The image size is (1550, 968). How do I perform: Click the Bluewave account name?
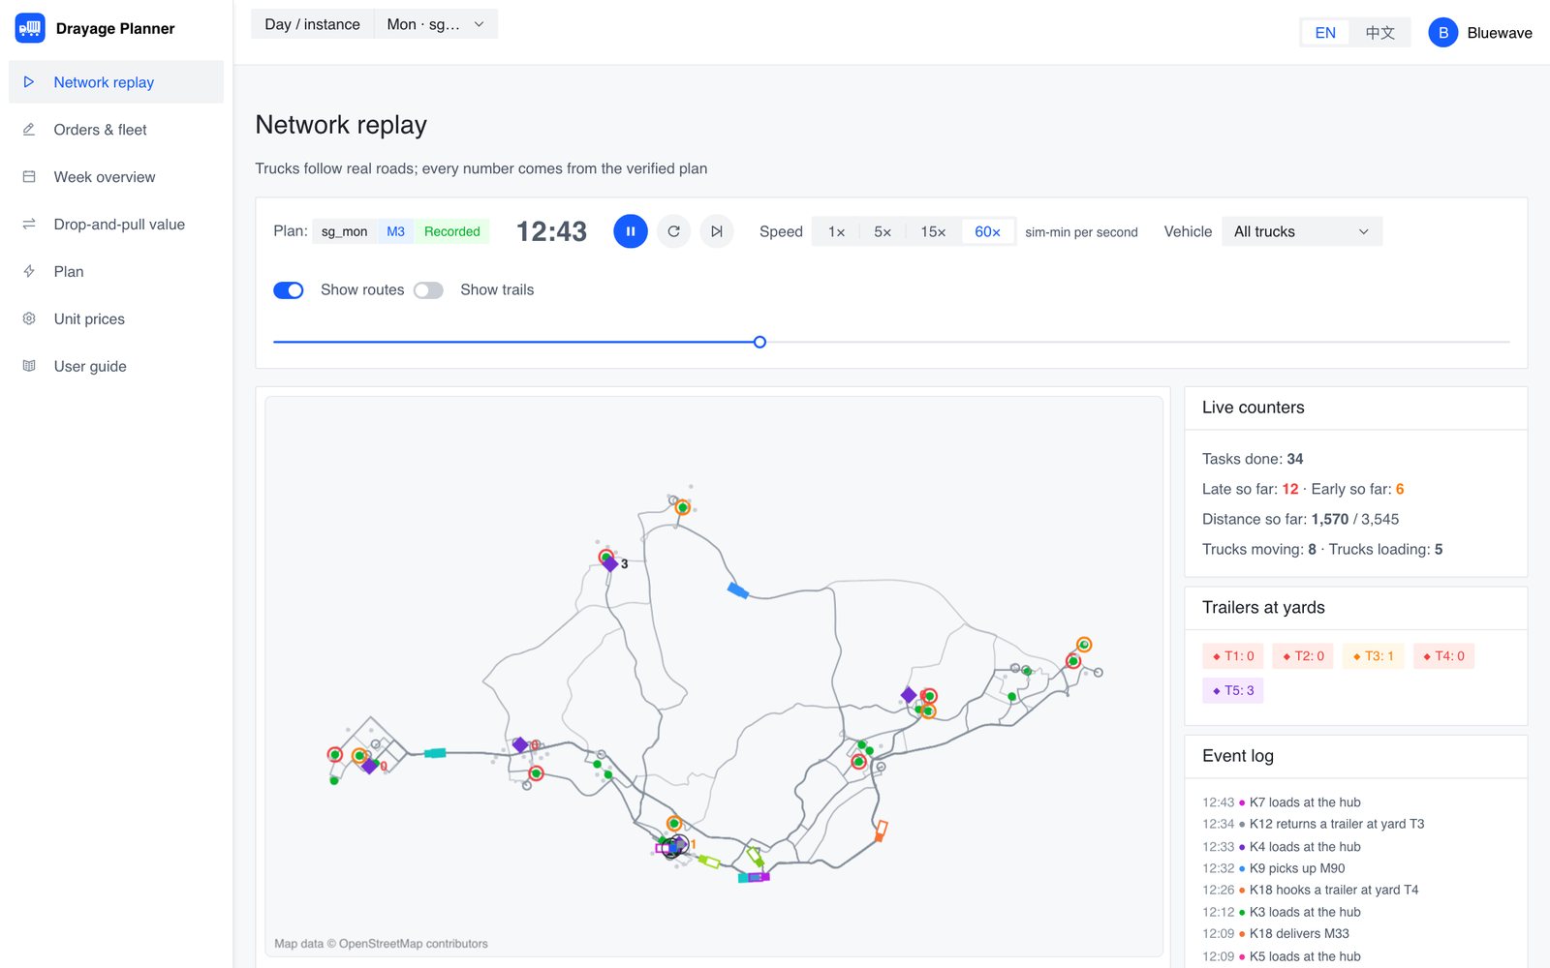[x=1499, y=33]
